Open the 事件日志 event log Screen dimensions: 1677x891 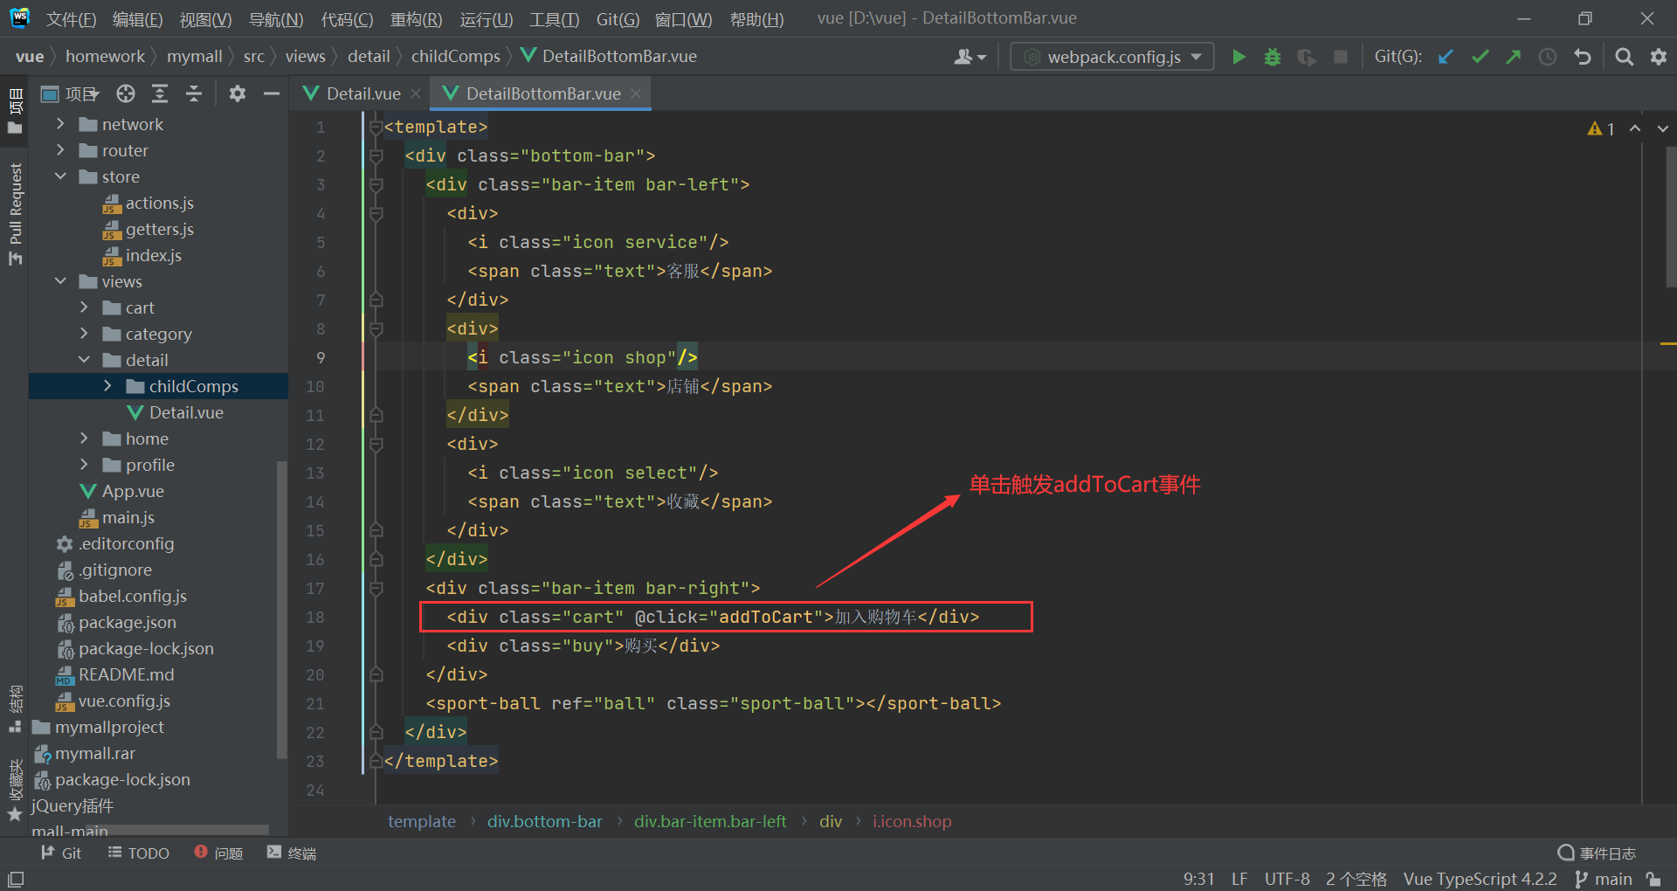(x=1597, y=853)
